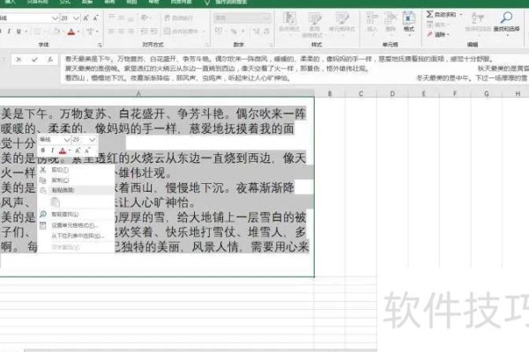Click the Decrease Font Size icon in ribbon
Screen dimensions: 529x352
point(95,18)
